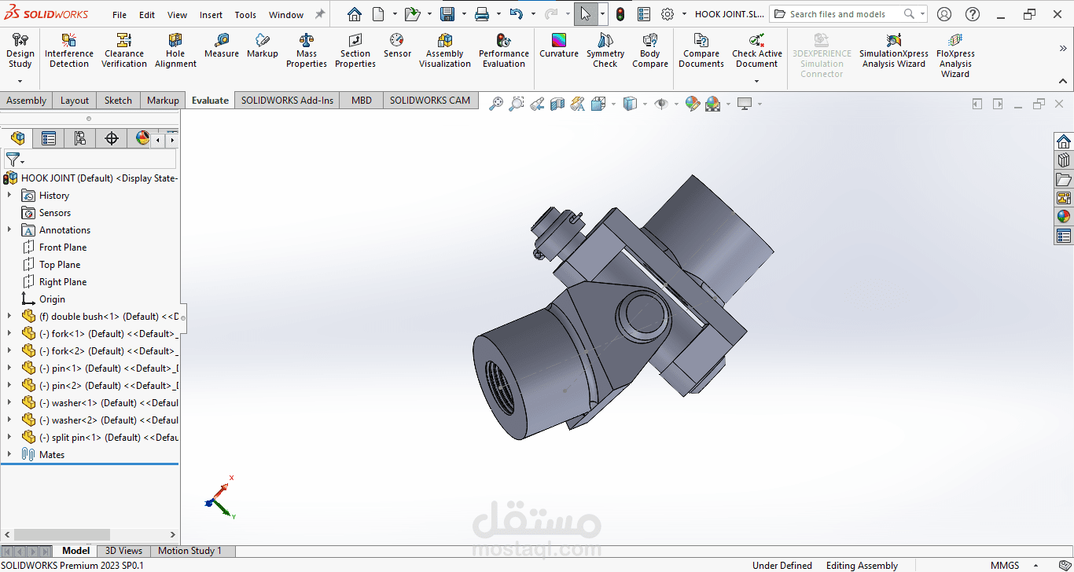Open the user login account button
Image resolution: width=1074 pixels, height=572 pixels.
944,14
